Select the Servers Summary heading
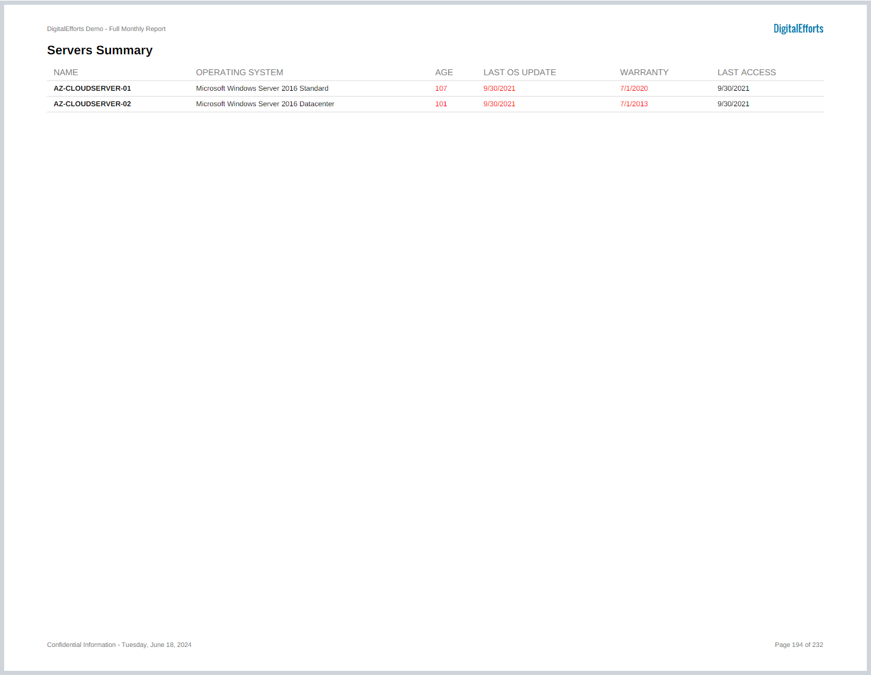The height and width of the screenshot is (675, 871). [100, 50]
